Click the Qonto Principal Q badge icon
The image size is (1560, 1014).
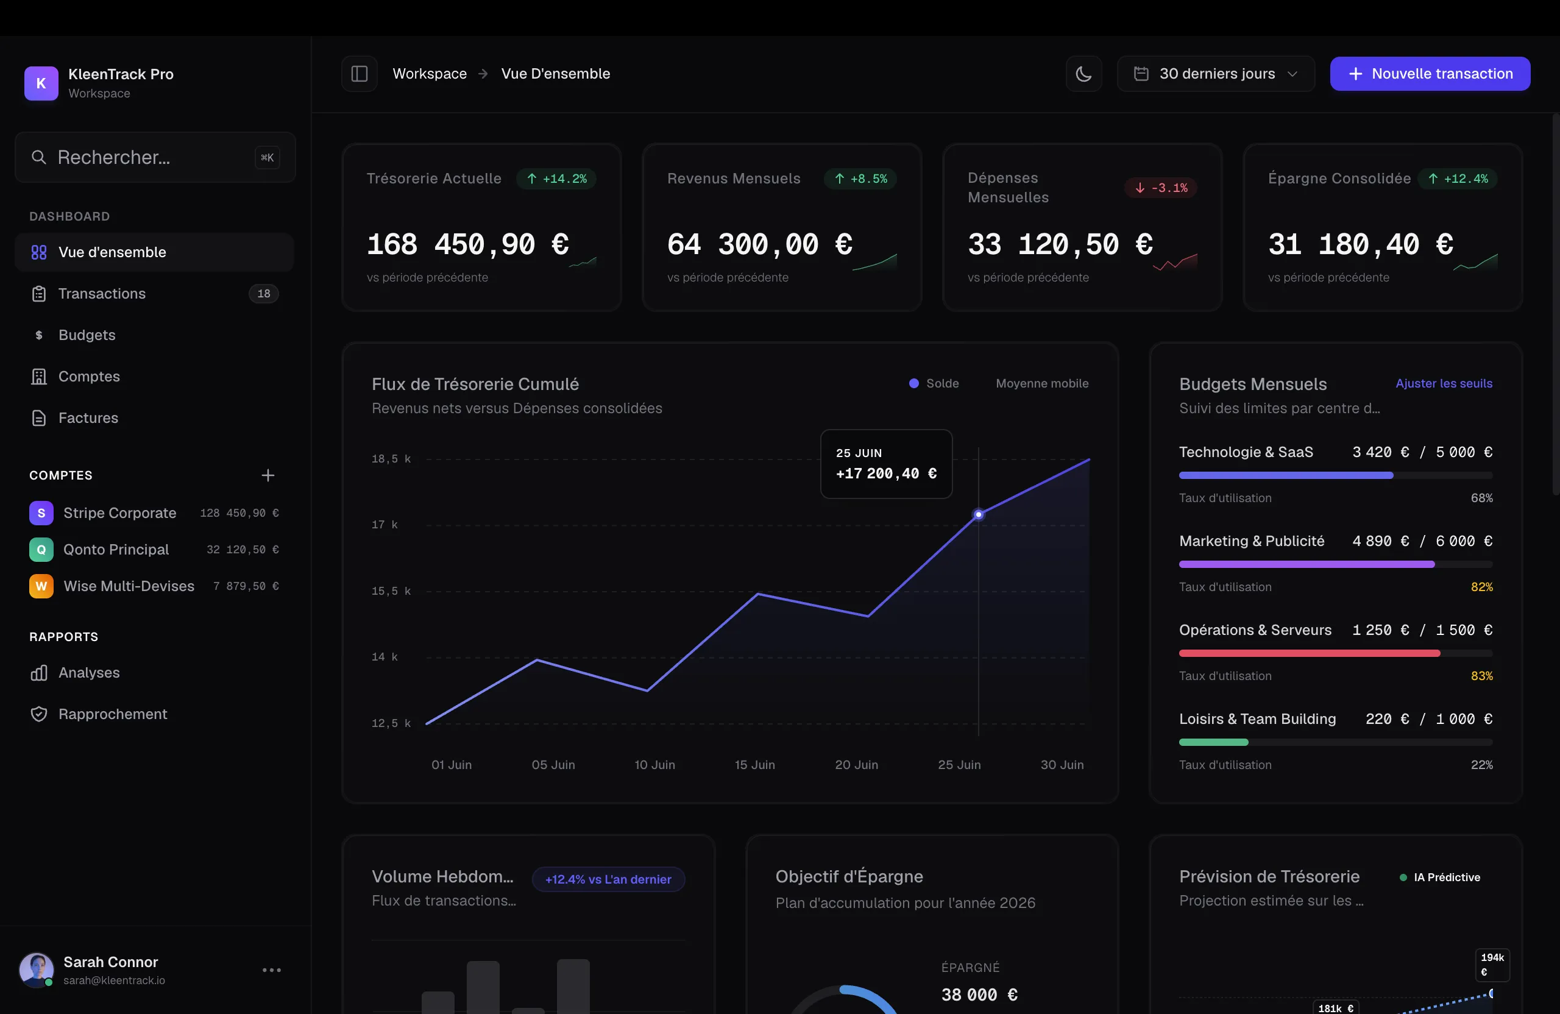coord(41,550)
